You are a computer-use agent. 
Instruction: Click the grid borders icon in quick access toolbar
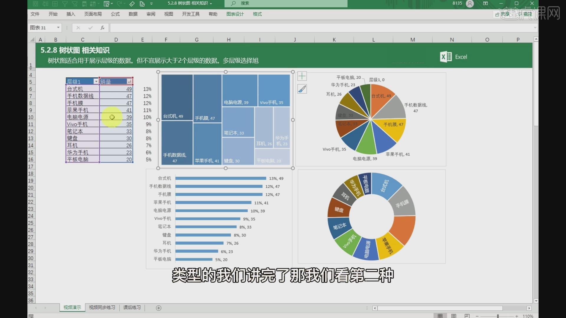pos(55,4)
